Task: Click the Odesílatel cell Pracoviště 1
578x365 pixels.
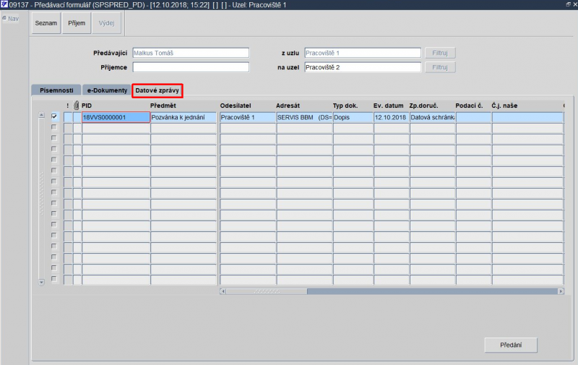Action: (248, 117)
